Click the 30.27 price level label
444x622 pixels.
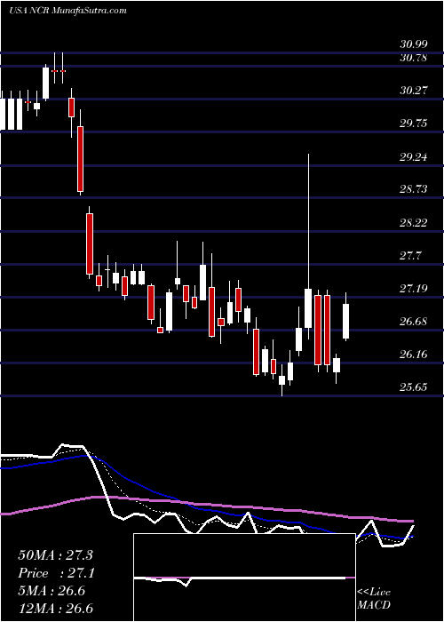pos(414,91)
